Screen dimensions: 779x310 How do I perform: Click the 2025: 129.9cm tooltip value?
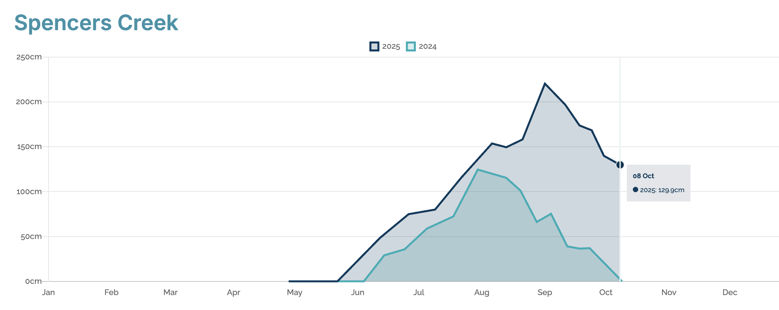coord(662,190)
